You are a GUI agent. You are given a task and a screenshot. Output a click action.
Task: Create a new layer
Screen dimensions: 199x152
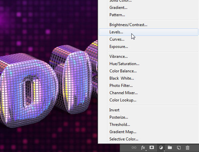pyautogui.click(x=178, y=147)
